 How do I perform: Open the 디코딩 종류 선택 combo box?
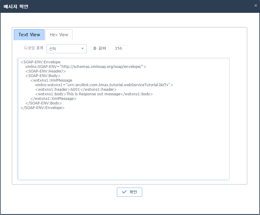[64, 49]
